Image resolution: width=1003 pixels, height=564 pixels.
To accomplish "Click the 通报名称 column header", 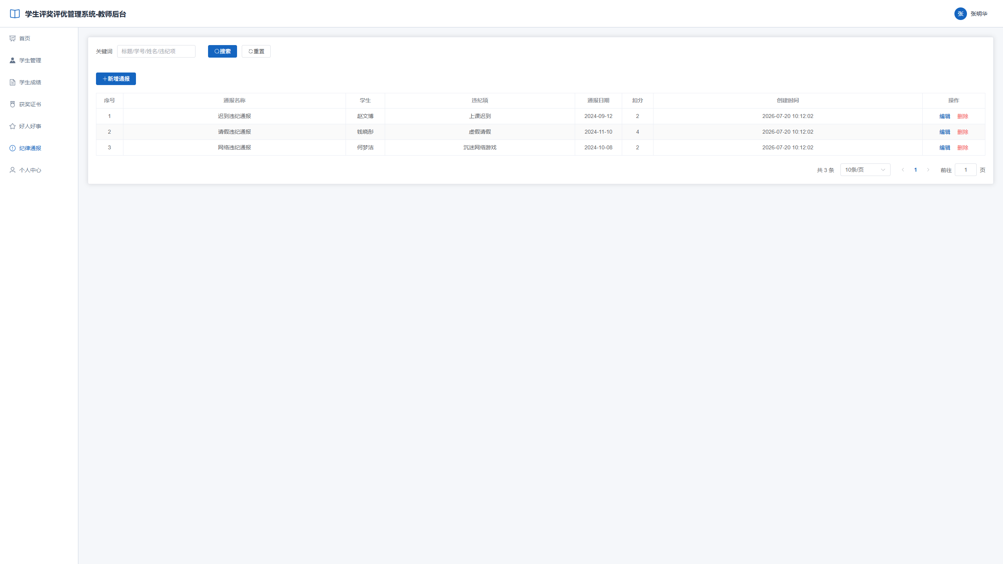I will (234, 100).
